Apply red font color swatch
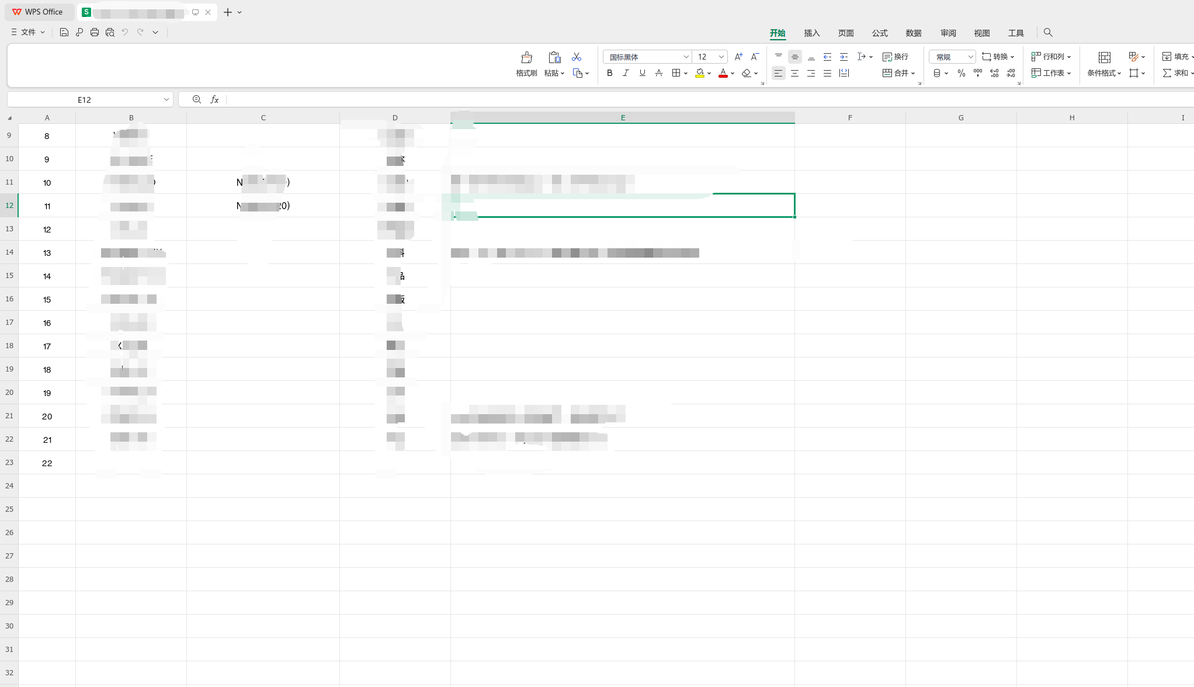This screenshot has height=687, width=1194. [x=723, y=73]
